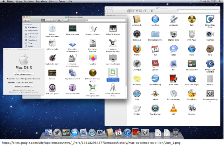Select Downloads in Finder sidebar
The image size is (224, 147).
coord(31,40)
